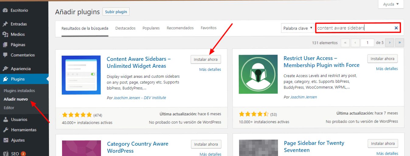Clear the search field with the X
Image resolution: width=410 pixels, height=156 pixels.
tap(396, 28)
